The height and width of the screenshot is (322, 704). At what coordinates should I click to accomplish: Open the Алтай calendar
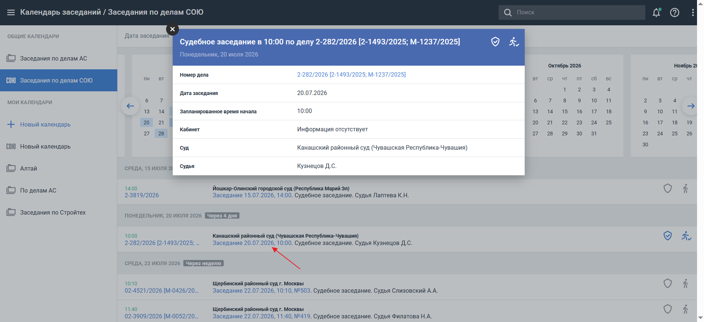(59, 168)
